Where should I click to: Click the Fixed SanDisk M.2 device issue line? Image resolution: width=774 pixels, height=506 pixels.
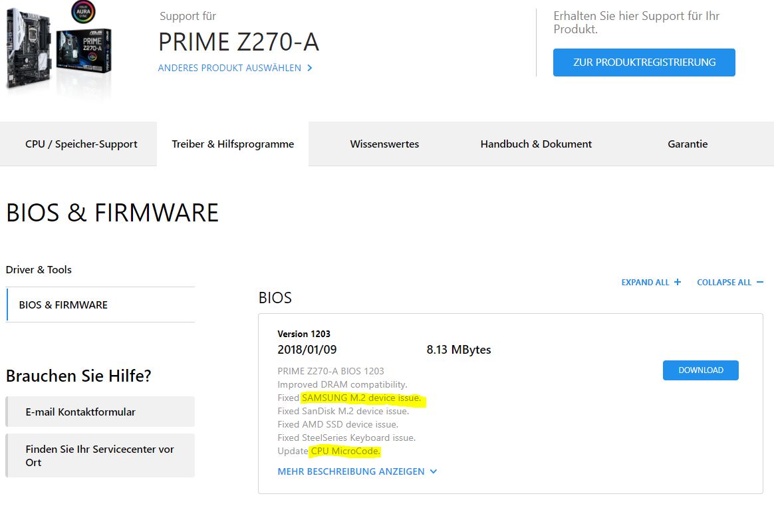[x=343, y=411]
